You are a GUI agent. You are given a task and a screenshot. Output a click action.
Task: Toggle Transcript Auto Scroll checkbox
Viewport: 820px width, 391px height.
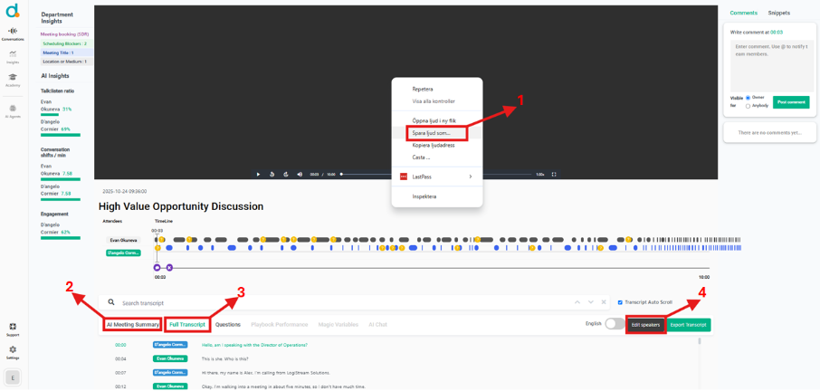[619, 302]
